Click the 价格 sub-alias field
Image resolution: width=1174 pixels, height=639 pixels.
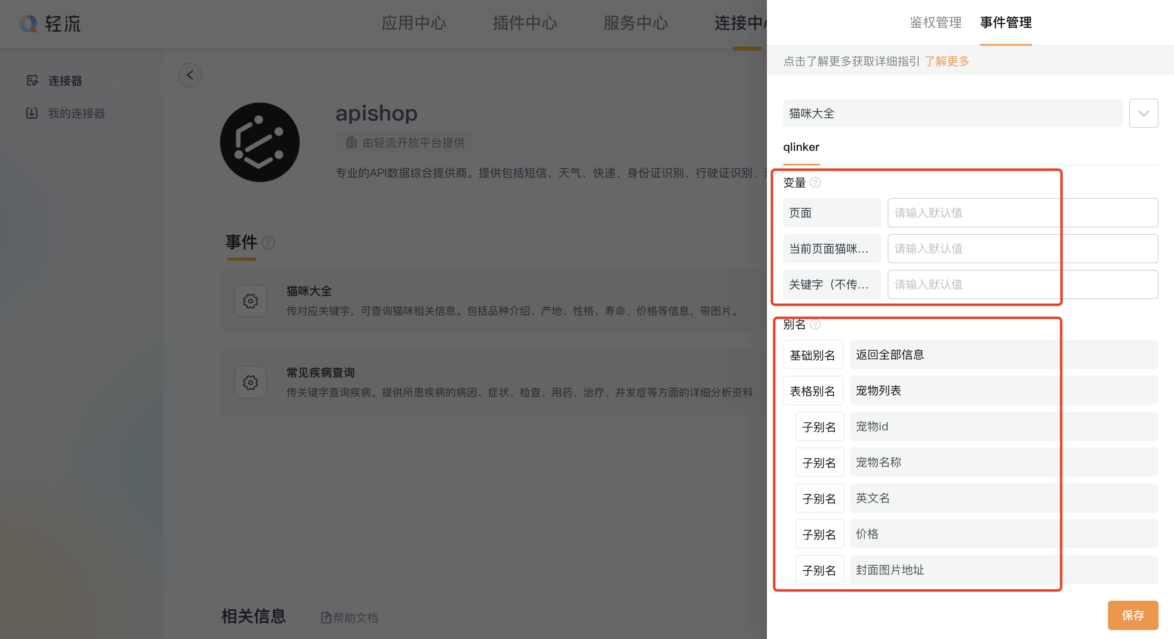coord(1004,534)
